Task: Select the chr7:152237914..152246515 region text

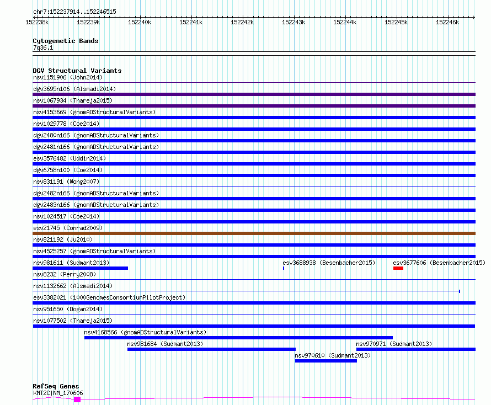Action: (x=74, y=12)
